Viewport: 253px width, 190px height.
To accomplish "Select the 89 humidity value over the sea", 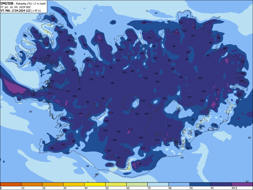I will click(x=88, y=166).
